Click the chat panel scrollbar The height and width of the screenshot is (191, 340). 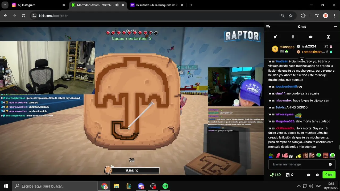click(x=339, y=147)
